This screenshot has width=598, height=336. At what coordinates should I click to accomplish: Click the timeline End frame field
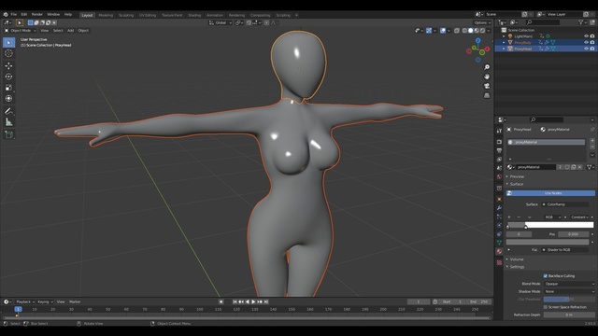point(479,301)
